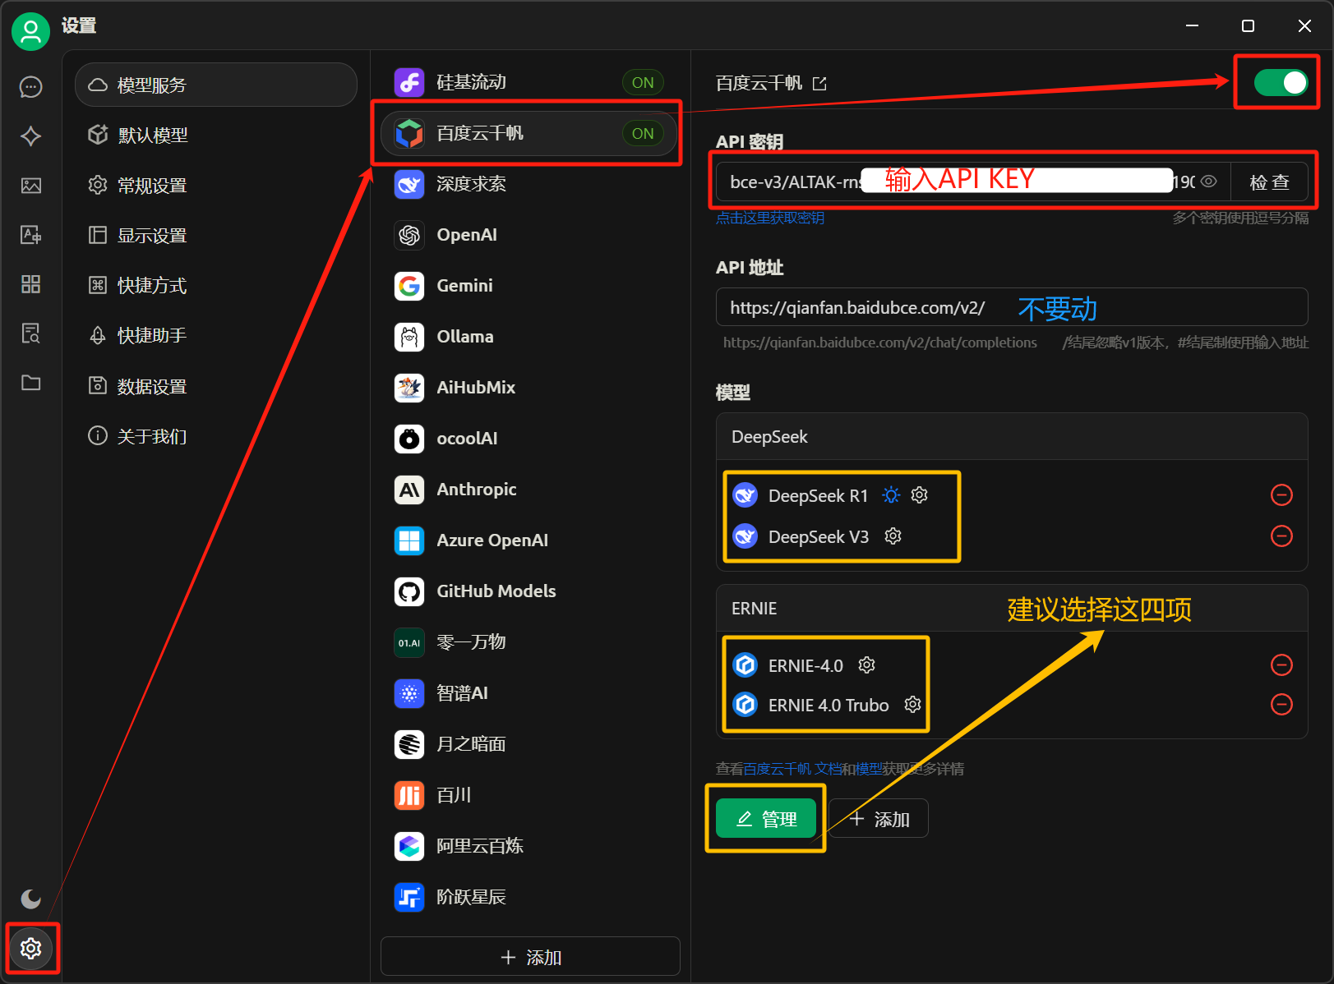Select the OpenAI provider
Screen dimensions: 1334x984
[529, 235]
